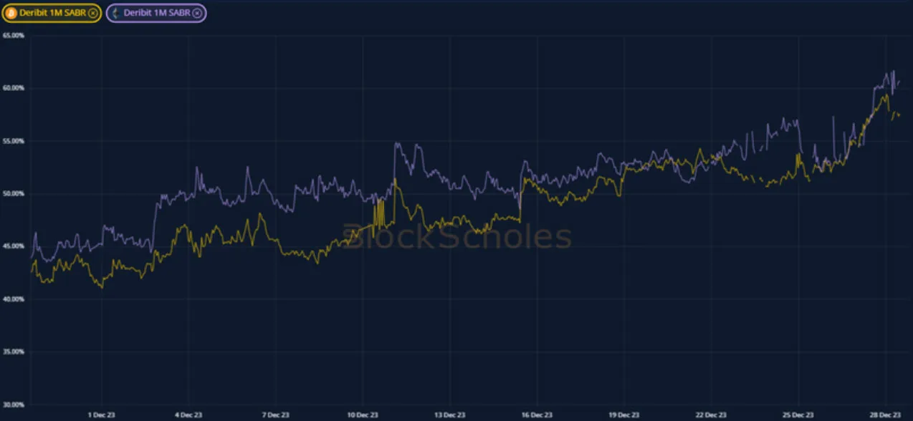913x421 pixels.
Task: Click the 16 Dec 23 date label
Action: tap(537, 415)
